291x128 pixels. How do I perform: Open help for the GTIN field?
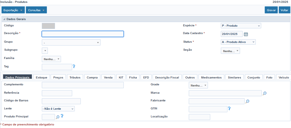click(229, 109)
